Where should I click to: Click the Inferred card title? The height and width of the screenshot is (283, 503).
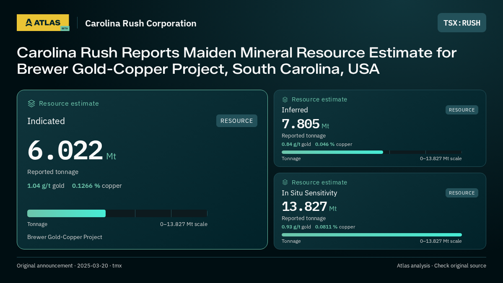click(x=295, y=110)
